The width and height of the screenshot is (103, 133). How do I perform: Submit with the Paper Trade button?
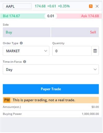pyautogui.click(x=51, y=89)
